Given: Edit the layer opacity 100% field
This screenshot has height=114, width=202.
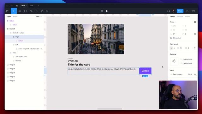Looking at the screenshot, I should (190, 74).
